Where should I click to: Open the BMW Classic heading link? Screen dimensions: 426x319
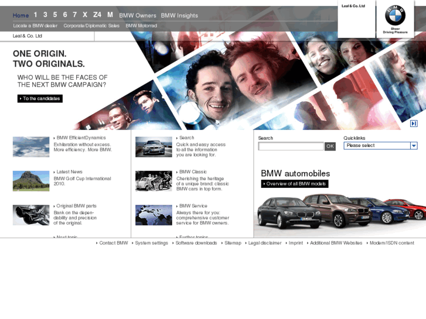(193, 172)
